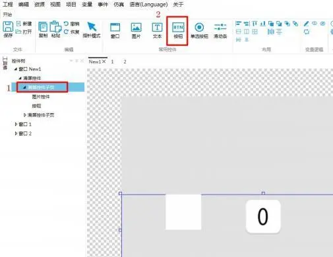Expand the 窗口 1 tree node
Image resolution: width=333 pixels, height=257 pixels.
click(x=16, y=124)
